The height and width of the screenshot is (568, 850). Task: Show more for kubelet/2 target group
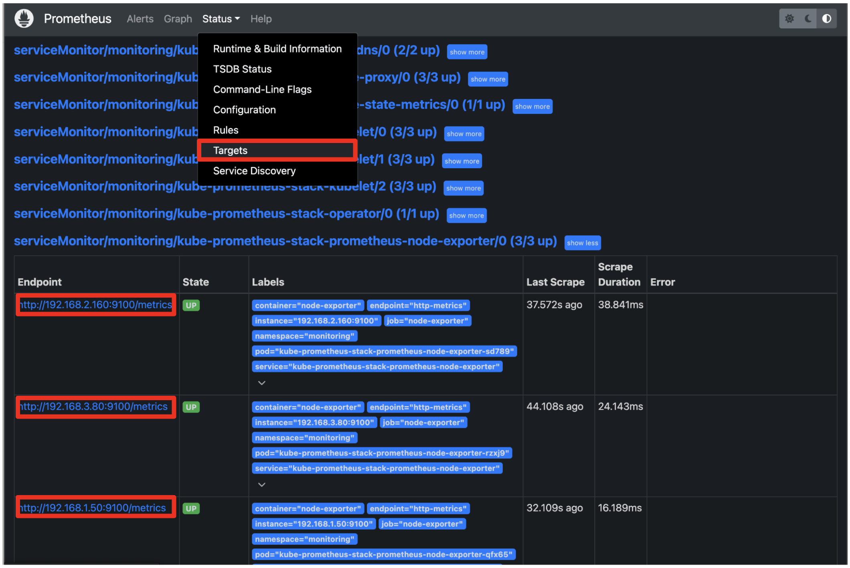click(x=463, y=188)
